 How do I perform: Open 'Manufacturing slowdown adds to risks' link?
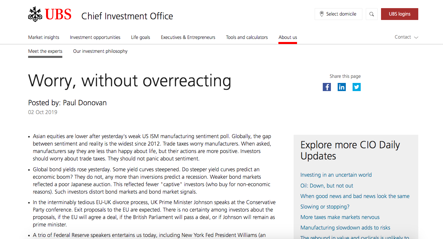pos(345,228)
